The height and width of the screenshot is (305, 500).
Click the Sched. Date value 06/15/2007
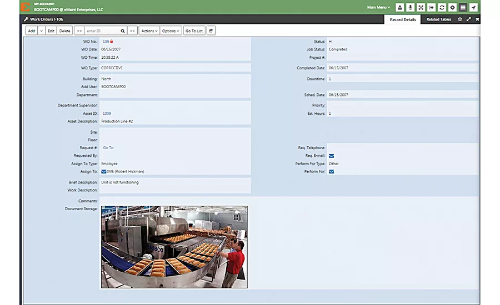point(339,95)
